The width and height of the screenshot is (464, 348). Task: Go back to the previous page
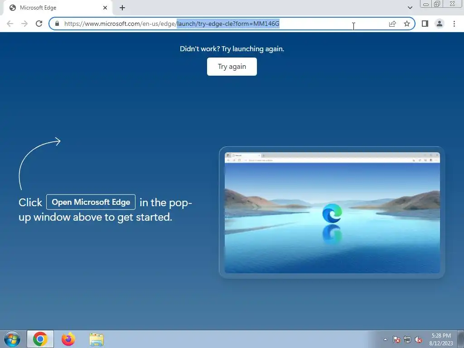10,24
